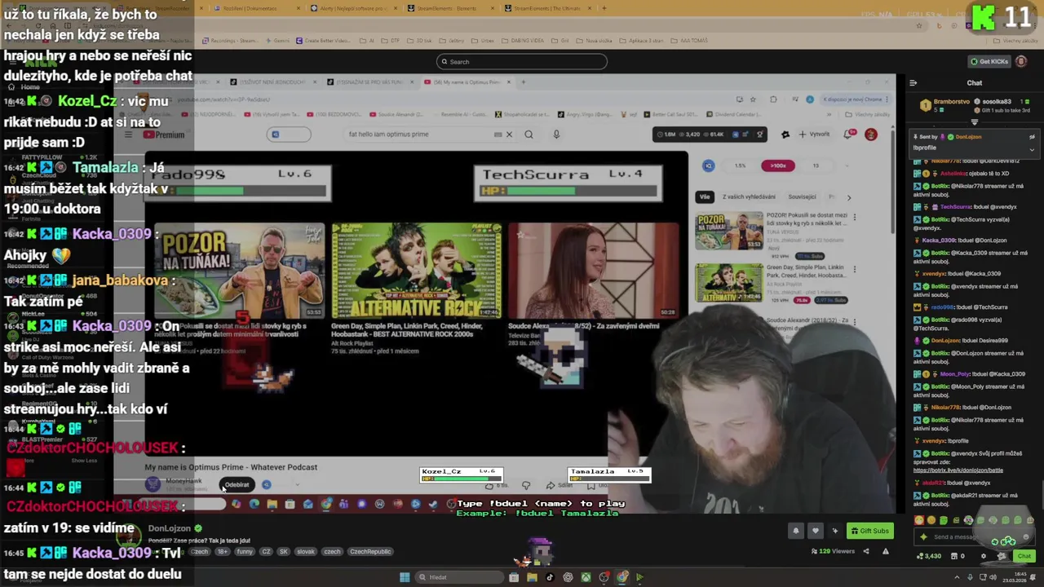Open Green Day playlist sidebar thumbnail
This screenshot has width=1044, height=587.
(x=729, y=283)
